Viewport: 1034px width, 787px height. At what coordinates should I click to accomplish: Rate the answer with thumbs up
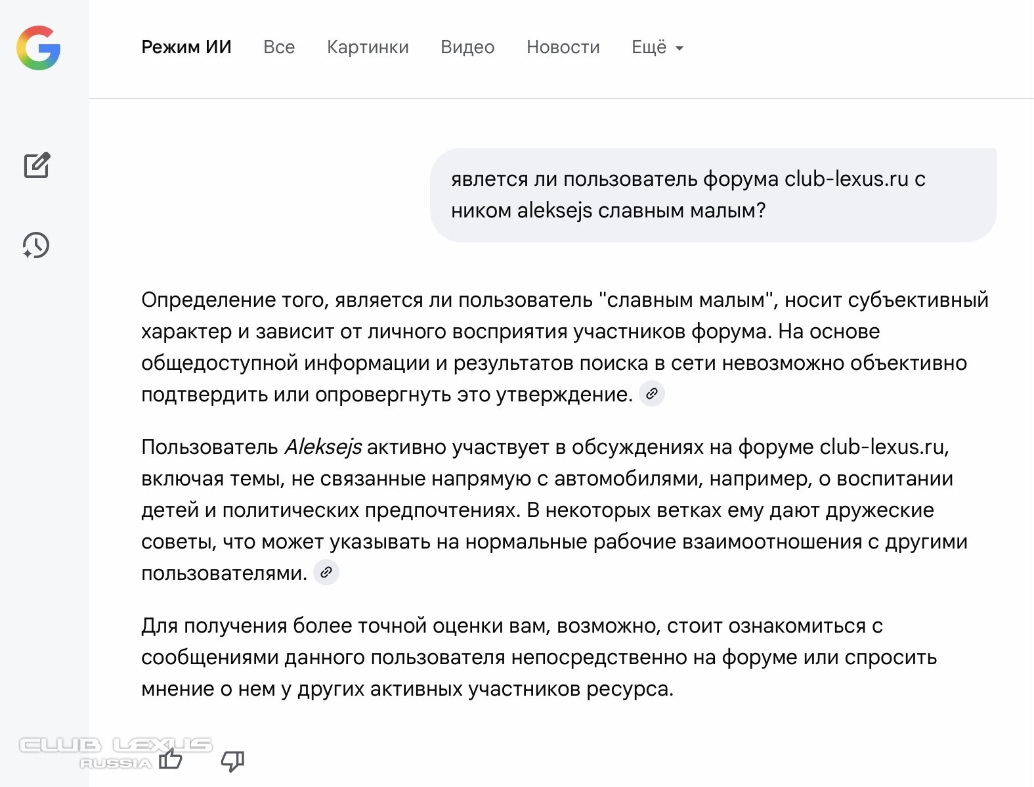(171, 759)
